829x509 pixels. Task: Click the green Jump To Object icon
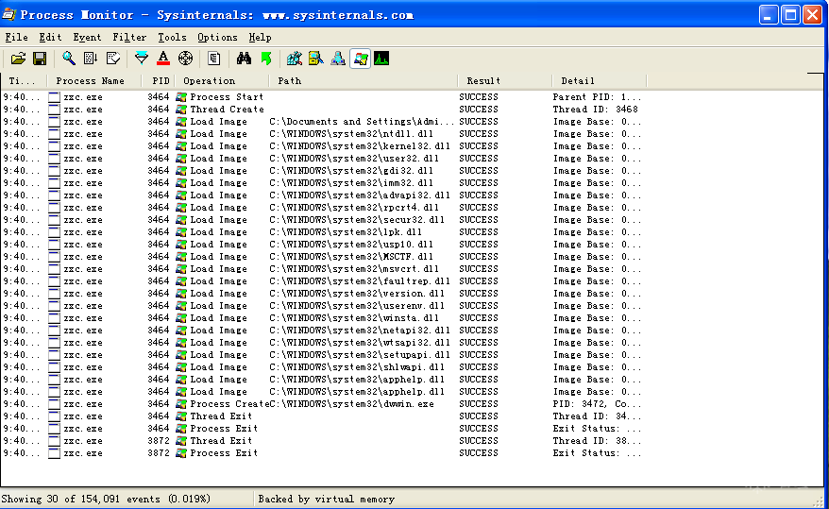[x=266, y=59]
